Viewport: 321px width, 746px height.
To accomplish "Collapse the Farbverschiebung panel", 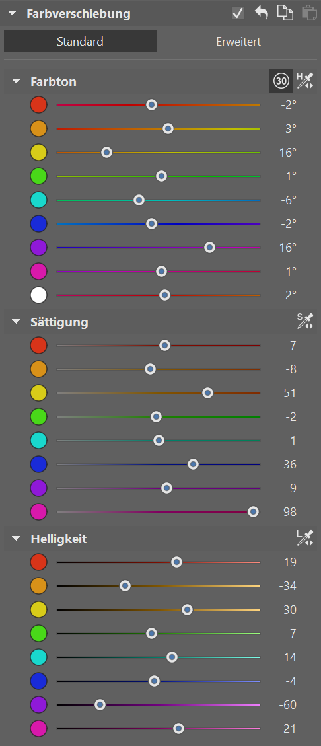I will coord(11,13).
